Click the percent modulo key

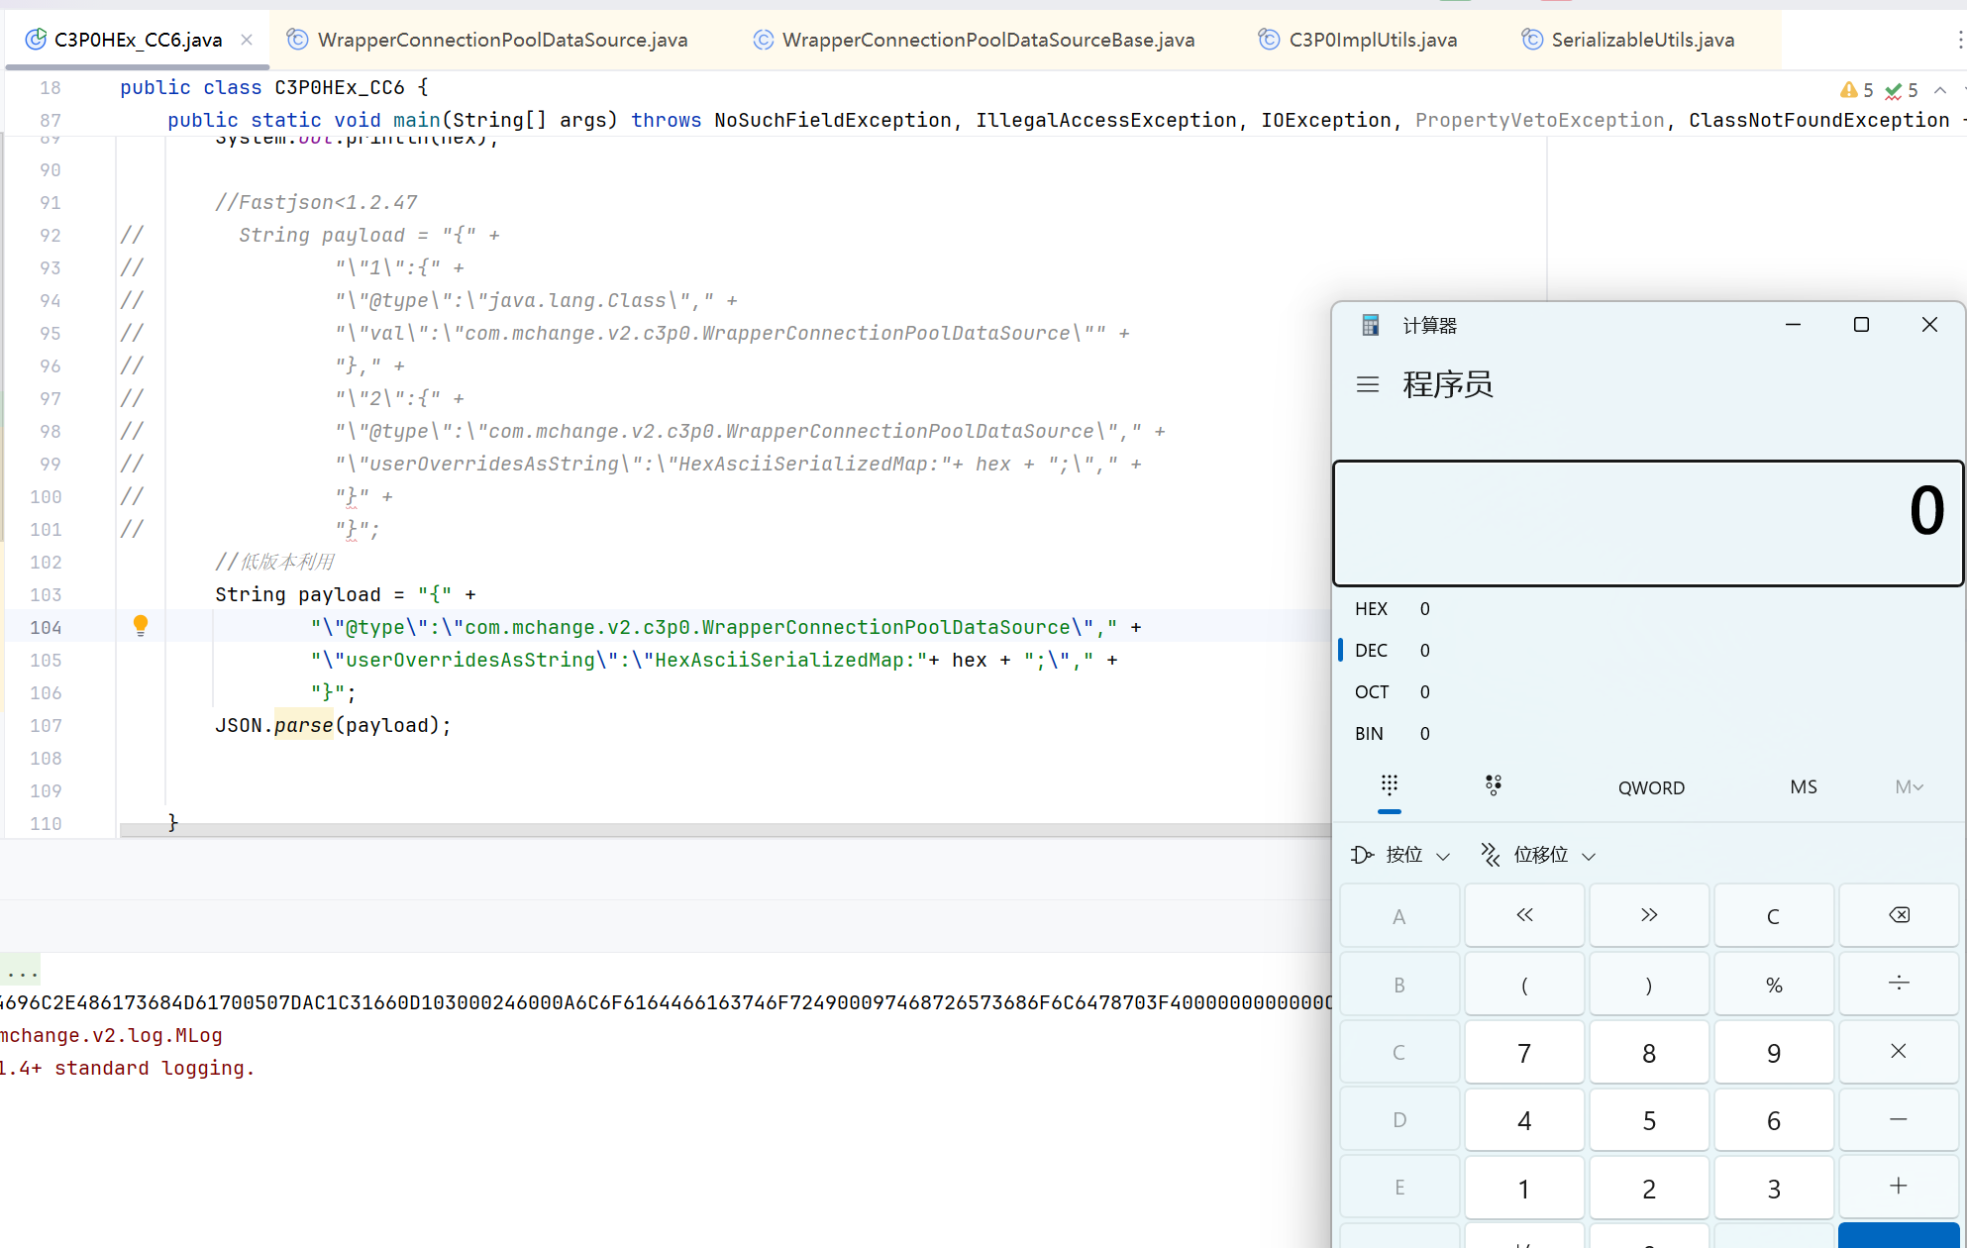pyautogui.click(x=1773, y=984)
